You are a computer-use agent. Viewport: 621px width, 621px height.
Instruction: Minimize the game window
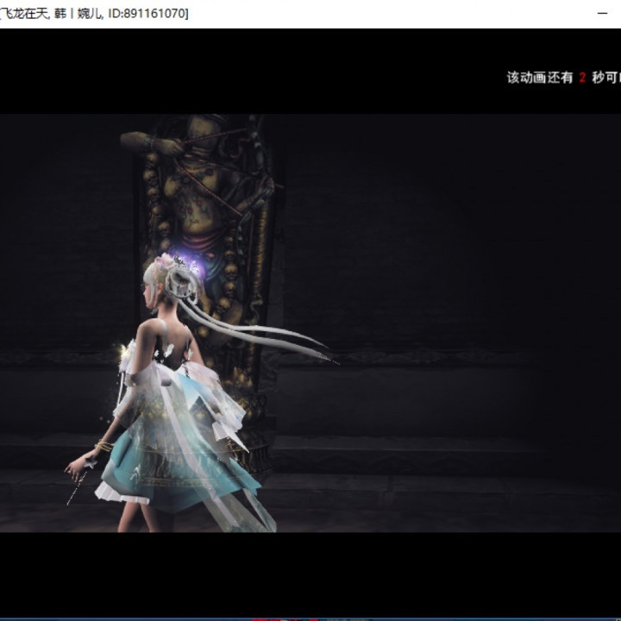(x=601, y=13)
